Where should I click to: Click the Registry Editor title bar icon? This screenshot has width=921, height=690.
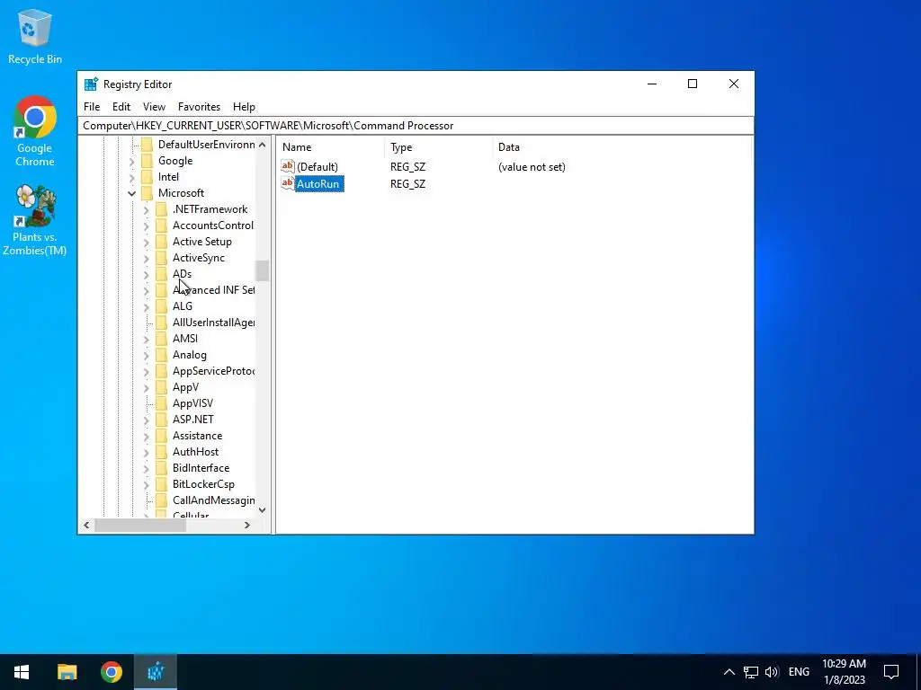[91, 84]
